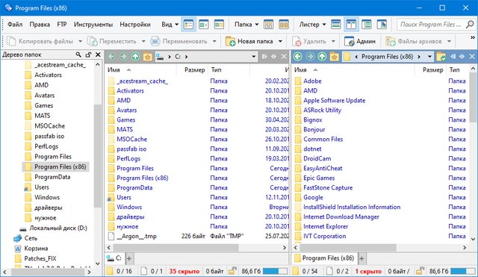Click Up arrow in right Program Files pane
Image resolution: width=478 pixels, height=277 pixels.
[322, 57]
